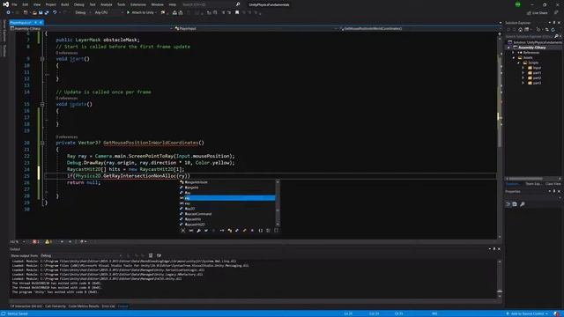Toggle namespace braces IntelliSense filter
Viewport: 564px width, 317px height.
[x=261, y=231]
